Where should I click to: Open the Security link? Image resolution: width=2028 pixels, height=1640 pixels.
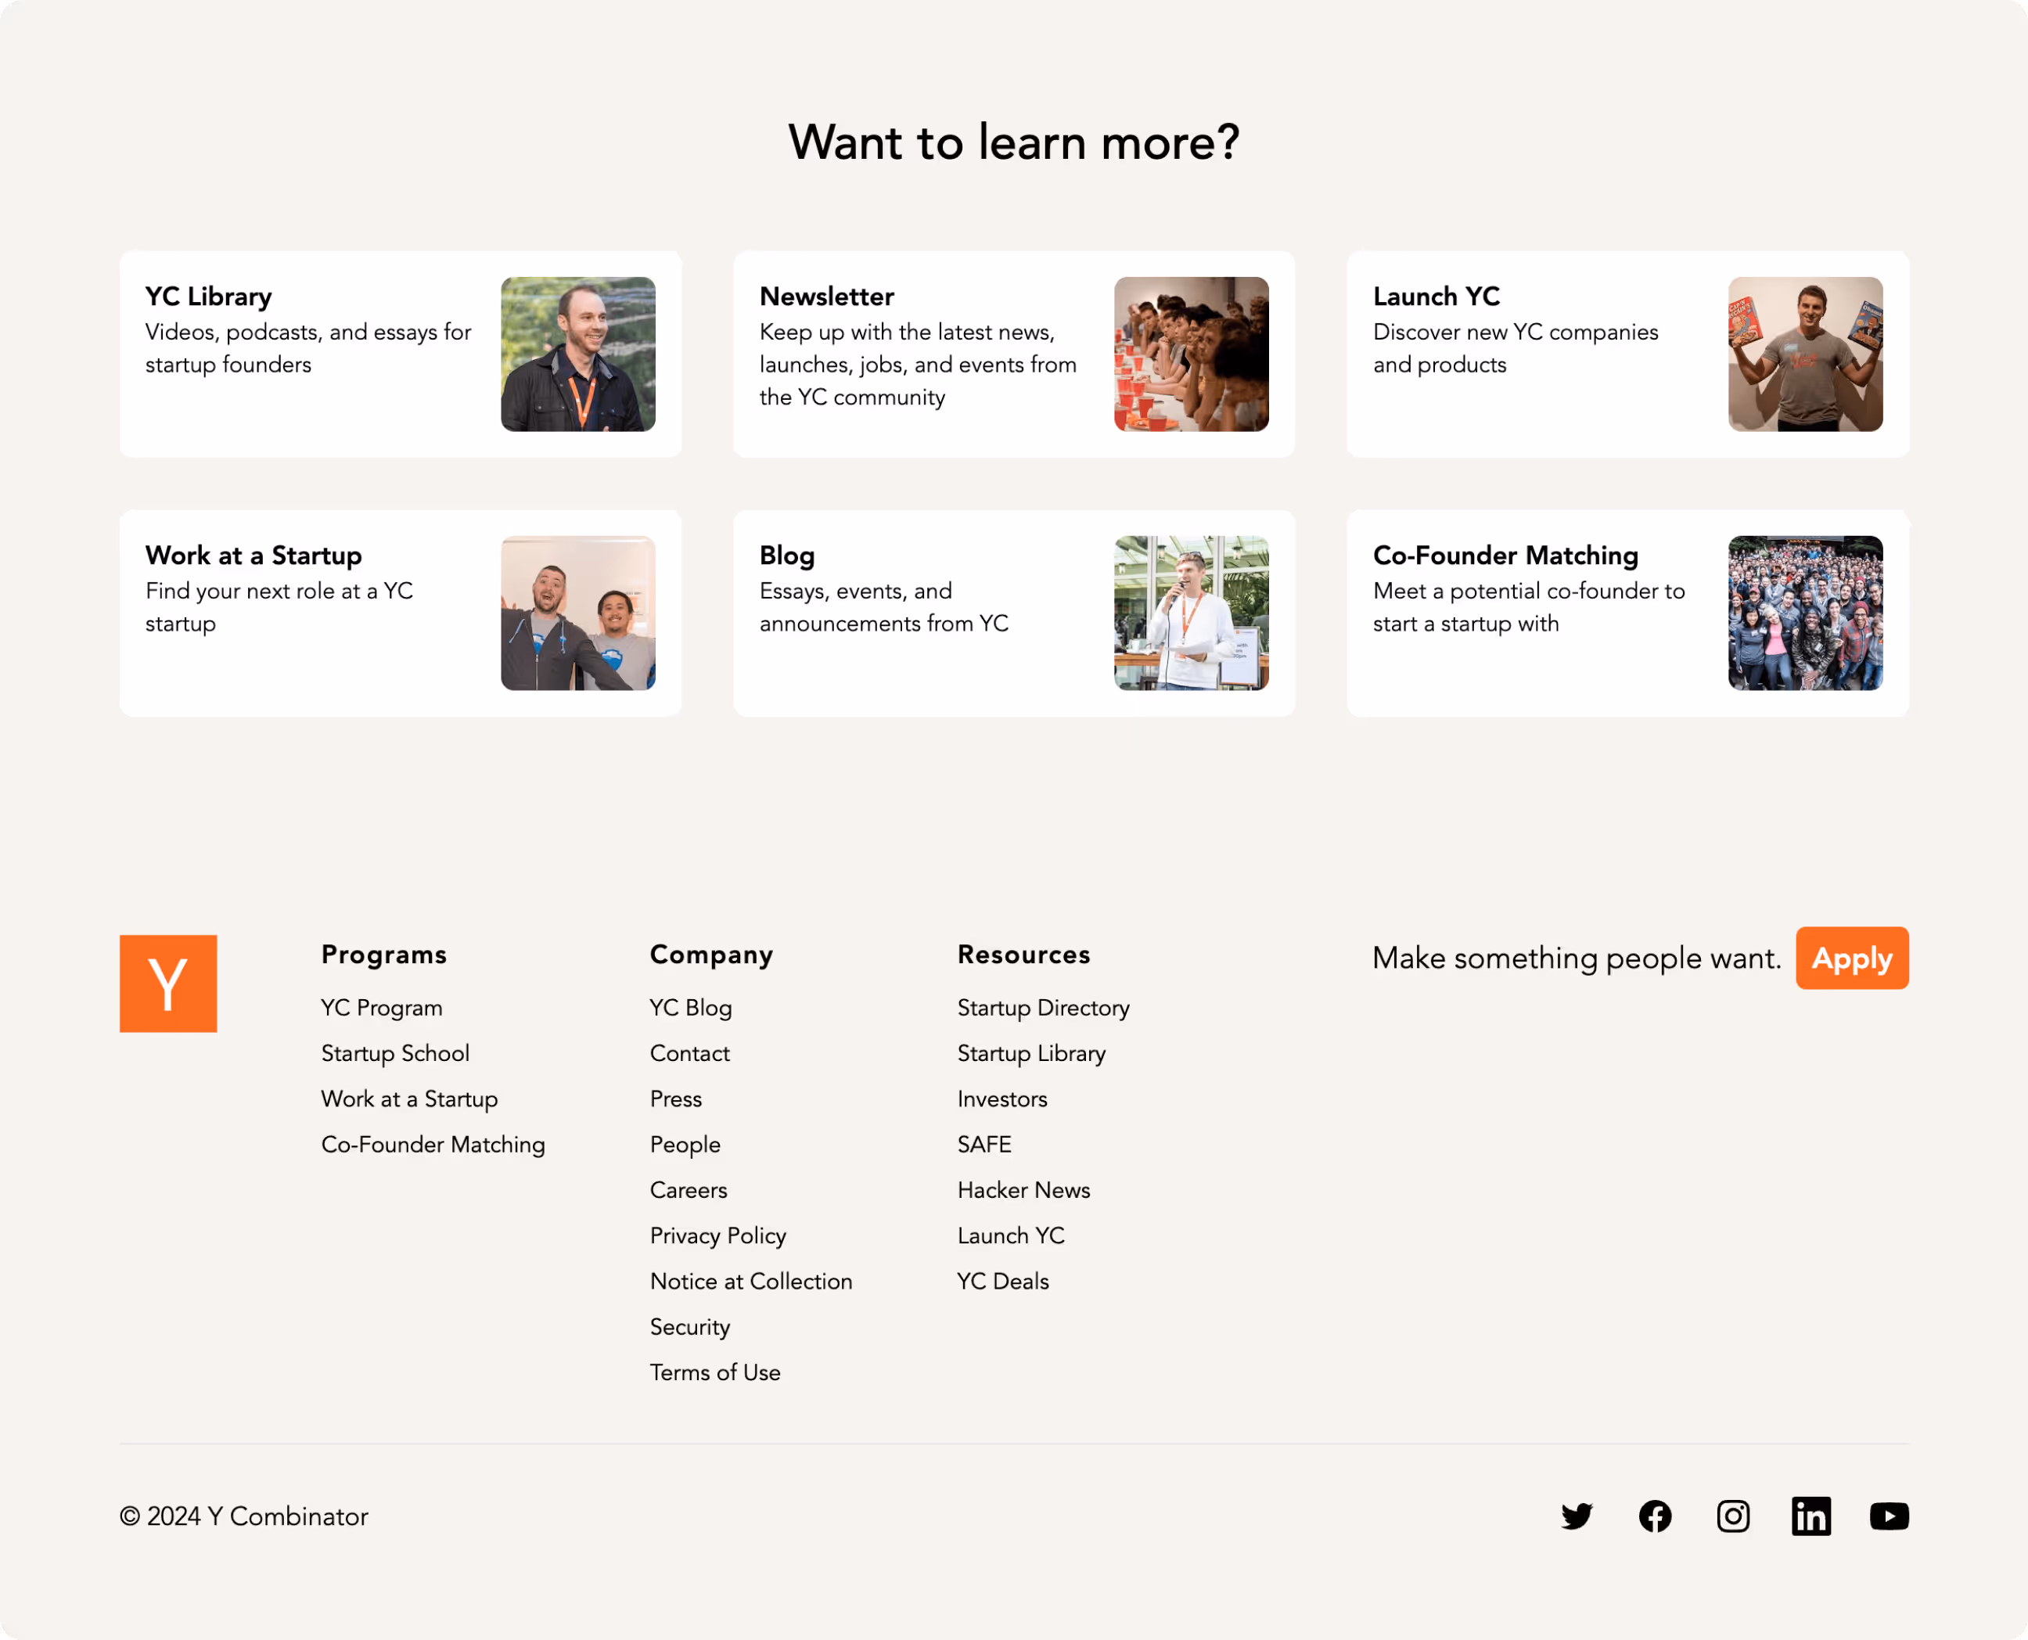click(x=689, y=1326)
